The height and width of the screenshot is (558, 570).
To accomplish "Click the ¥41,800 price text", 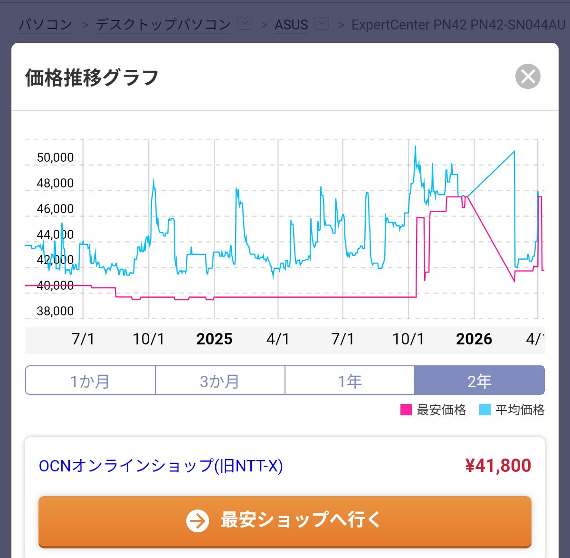I will 498,466.
